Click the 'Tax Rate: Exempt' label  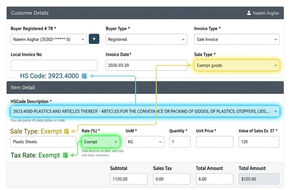click(x=35, y=155)
